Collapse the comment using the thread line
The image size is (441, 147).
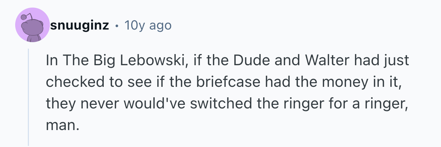[x=29, y=97]
